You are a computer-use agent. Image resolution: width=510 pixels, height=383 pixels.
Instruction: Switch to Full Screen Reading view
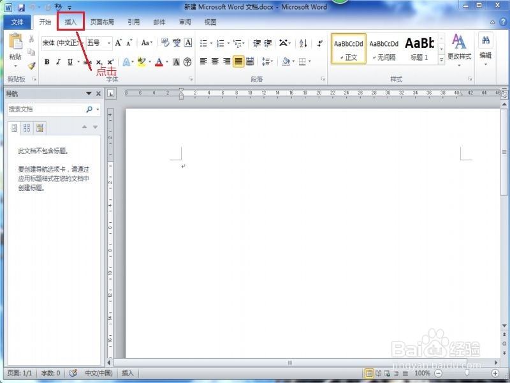click(x=378, y=373)
